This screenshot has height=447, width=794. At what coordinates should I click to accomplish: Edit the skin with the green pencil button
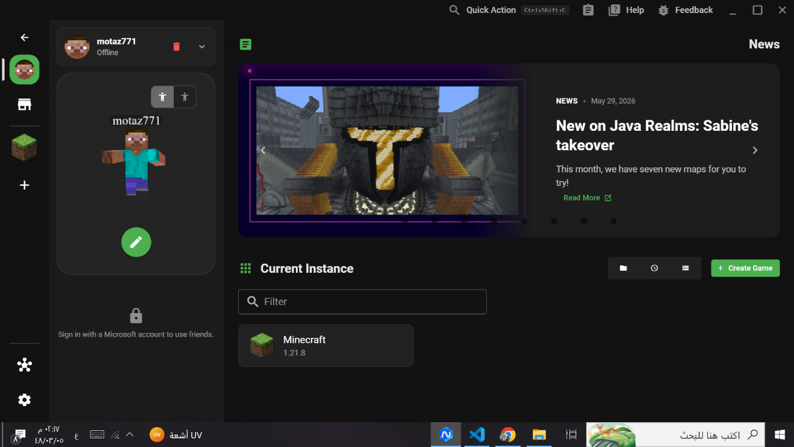136,242
